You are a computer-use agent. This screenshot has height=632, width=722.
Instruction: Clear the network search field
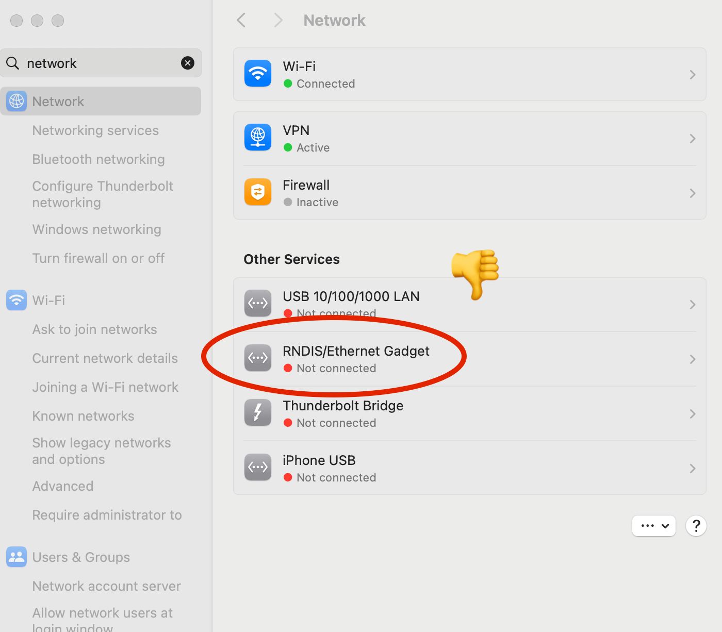pyautogui.click(x=188, y=62)
